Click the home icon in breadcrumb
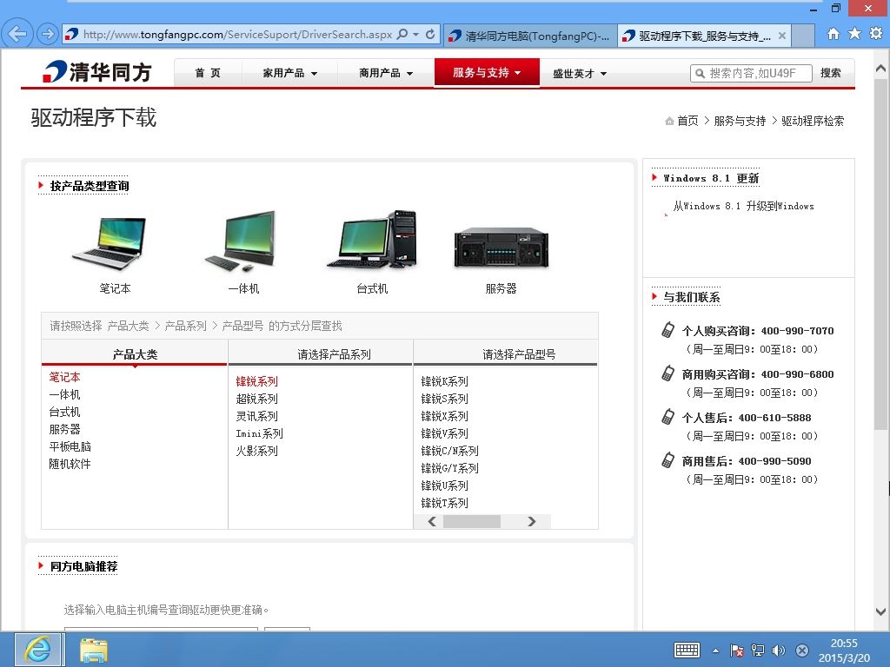This screenshot has height=667, width=890. [x=669, y=121]
